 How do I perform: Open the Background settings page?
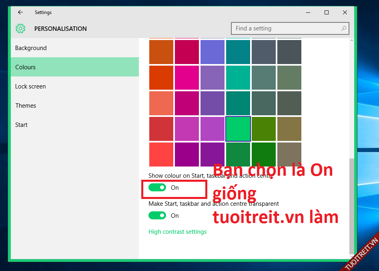tap(31, 48)
